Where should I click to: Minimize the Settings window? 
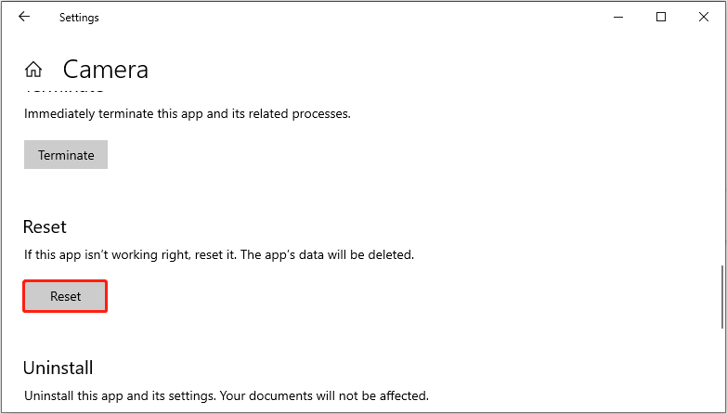(x=618, y=17)
